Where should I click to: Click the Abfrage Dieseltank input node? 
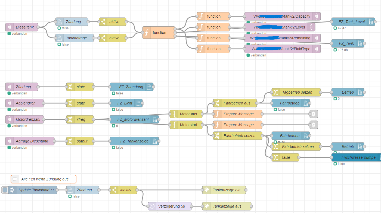30,141
